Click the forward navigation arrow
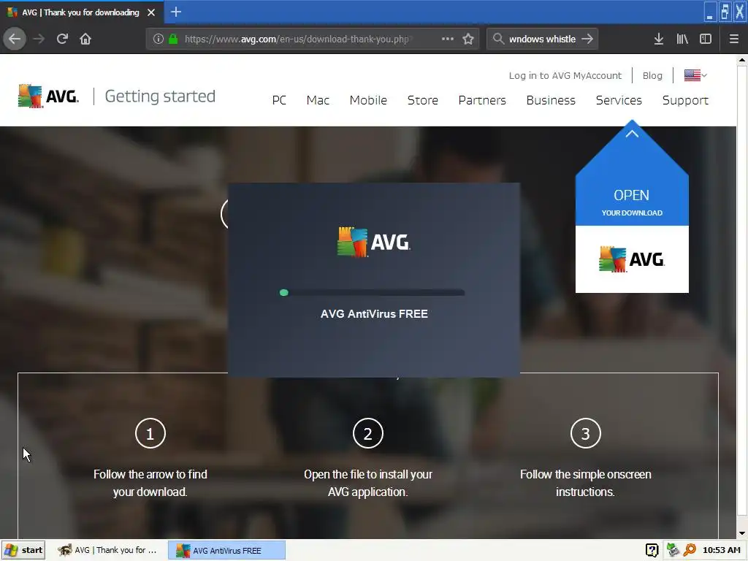The height and width of the screenshot is (561, 748). pyautogui.click(x=39, y=39)
